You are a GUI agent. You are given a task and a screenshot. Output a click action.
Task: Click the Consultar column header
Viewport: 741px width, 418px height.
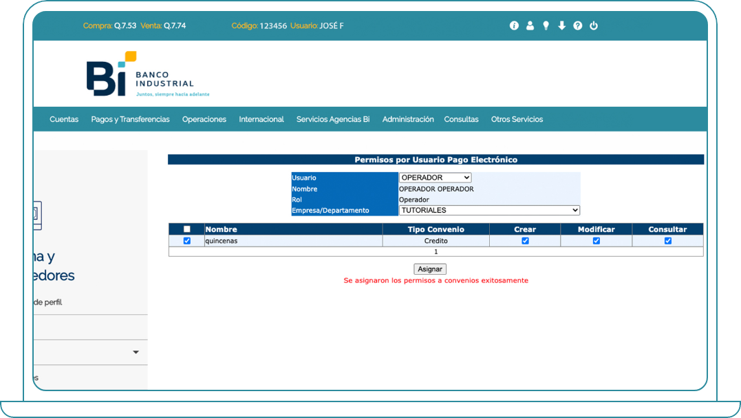point(668,229)
